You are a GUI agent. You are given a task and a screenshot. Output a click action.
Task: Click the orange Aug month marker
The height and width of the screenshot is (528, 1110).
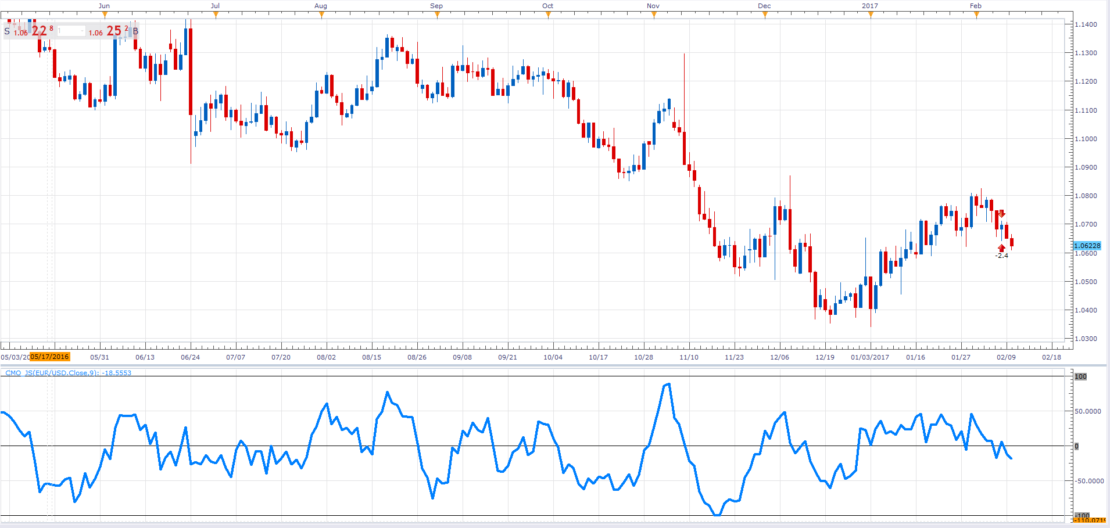[x=321, y=15]
